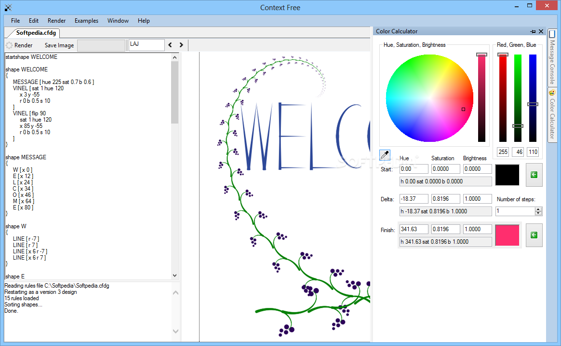Click the Red slider handle
561x346 pixels.
click(503, 55)
